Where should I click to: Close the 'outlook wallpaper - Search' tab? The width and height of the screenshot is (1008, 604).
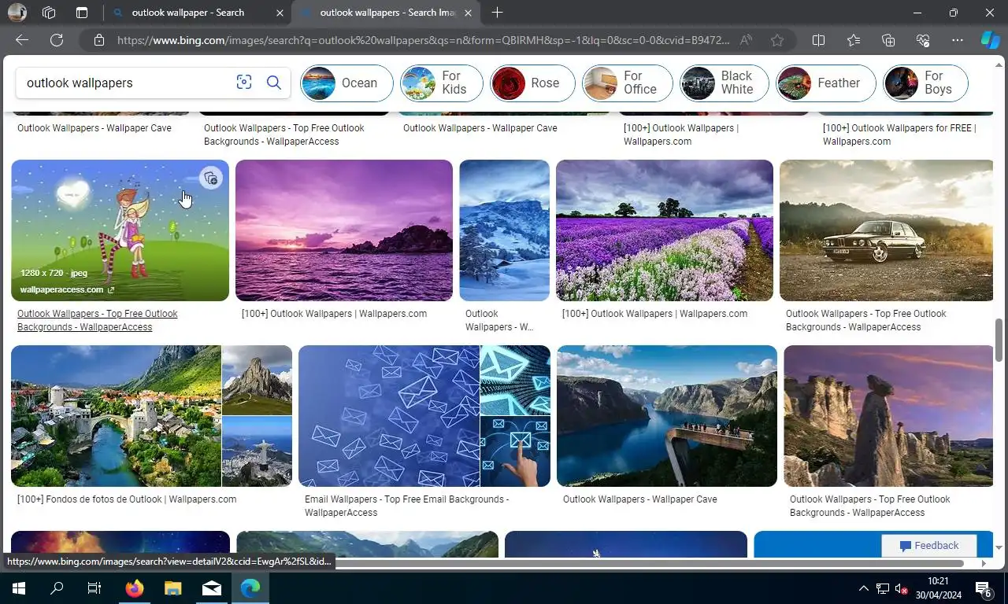click(x=281, y=13)
